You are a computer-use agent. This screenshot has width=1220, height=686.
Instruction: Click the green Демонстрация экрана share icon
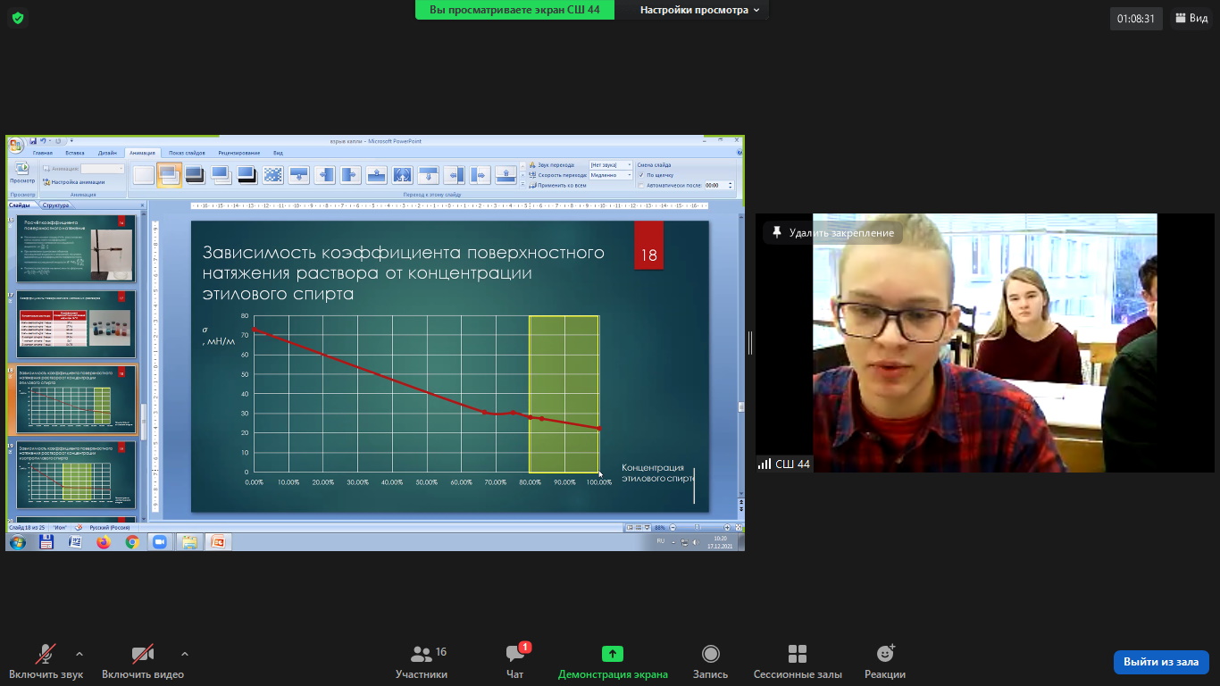pyautogui.click(x=613, y=654)
